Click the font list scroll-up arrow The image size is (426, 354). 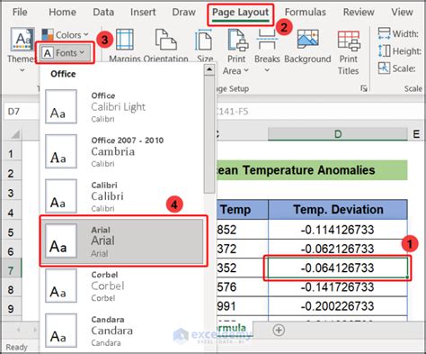click(x=209, y=70)
